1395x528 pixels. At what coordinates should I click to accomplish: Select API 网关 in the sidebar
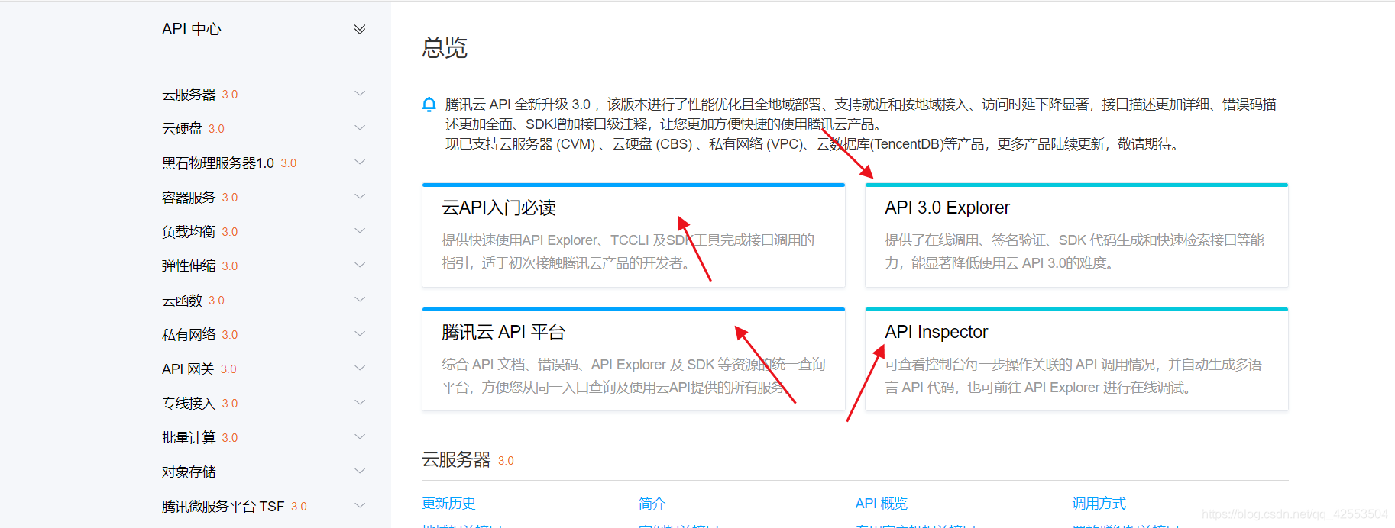click(188, 369)
